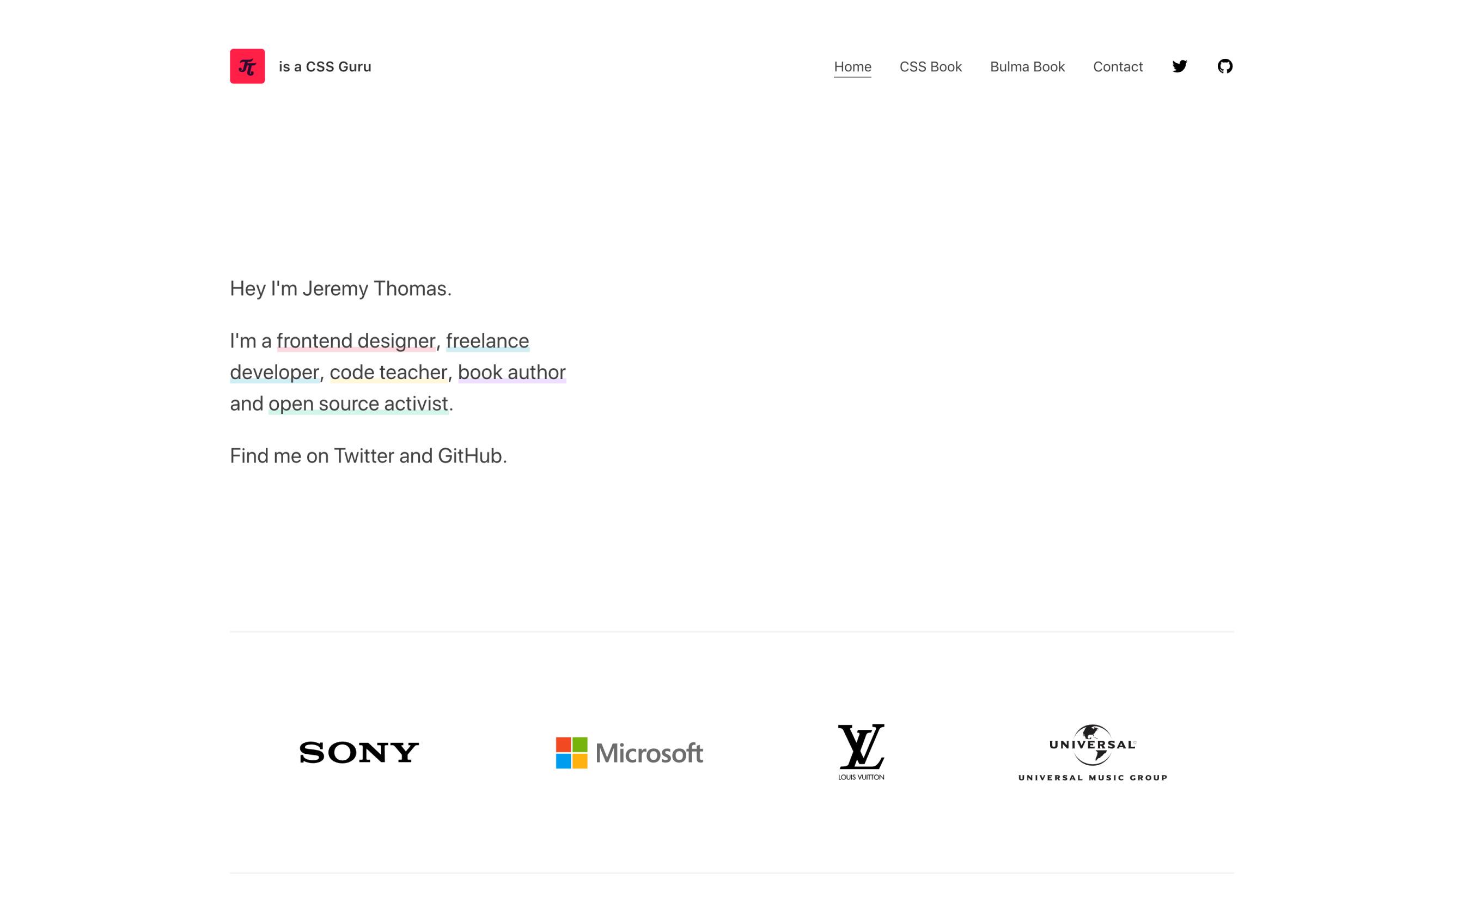Follow the 'frontend designer' link
This screenshot has width=1464, height=915.
tap(356, 341)
